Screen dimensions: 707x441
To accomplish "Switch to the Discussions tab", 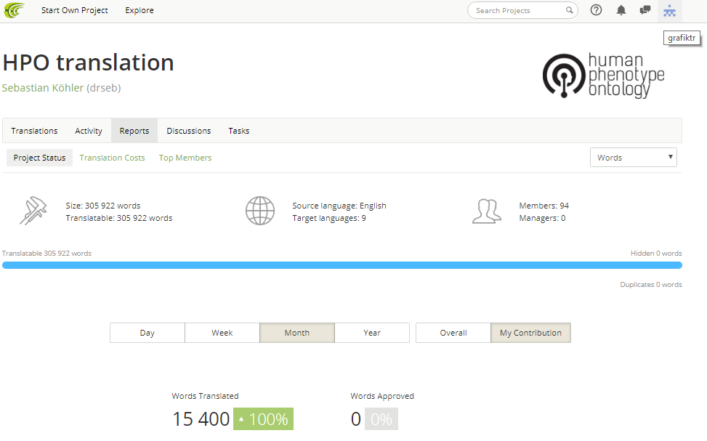I will point(188,131).
